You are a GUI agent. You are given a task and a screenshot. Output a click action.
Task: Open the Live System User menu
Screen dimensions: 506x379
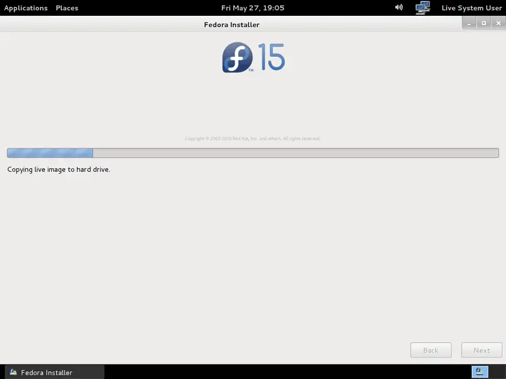(x=471, y=8)
